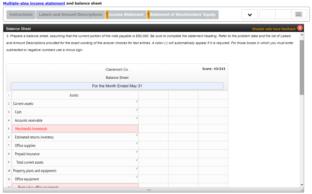Click the Instructions button
The width and height of the screenshot is (312, 194).
[x=21, y=14]
